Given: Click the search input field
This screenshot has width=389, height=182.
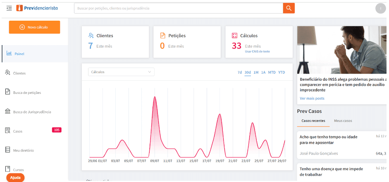Looking at the screenshot, I should click(x=178, y=8).
